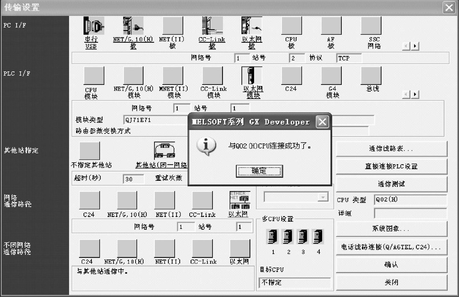Click 确定 in the GX Developer message box
Image resolution: width=459 pixels, height=297 pixels.
(259, 171)
